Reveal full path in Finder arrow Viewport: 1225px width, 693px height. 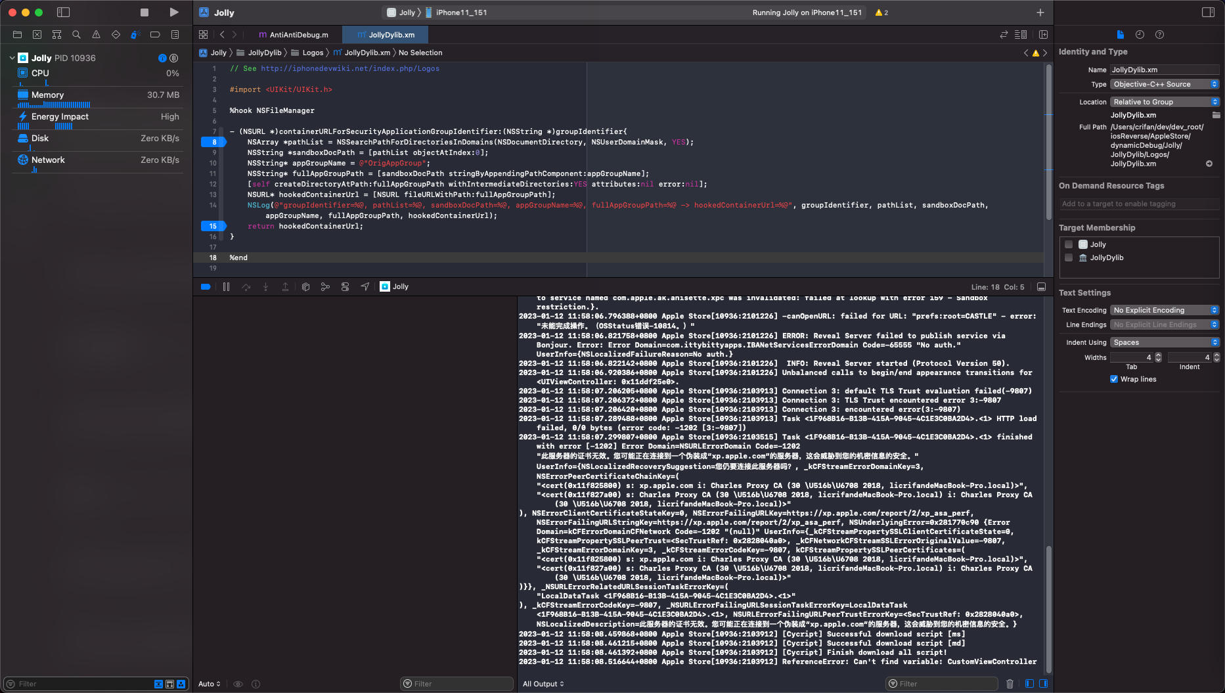pos(1209,164)
